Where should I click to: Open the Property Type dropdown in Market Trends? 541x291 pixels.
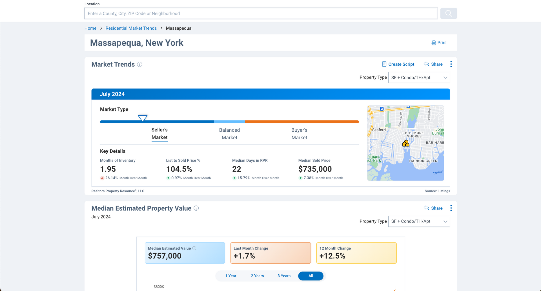[x=419, y=78]
